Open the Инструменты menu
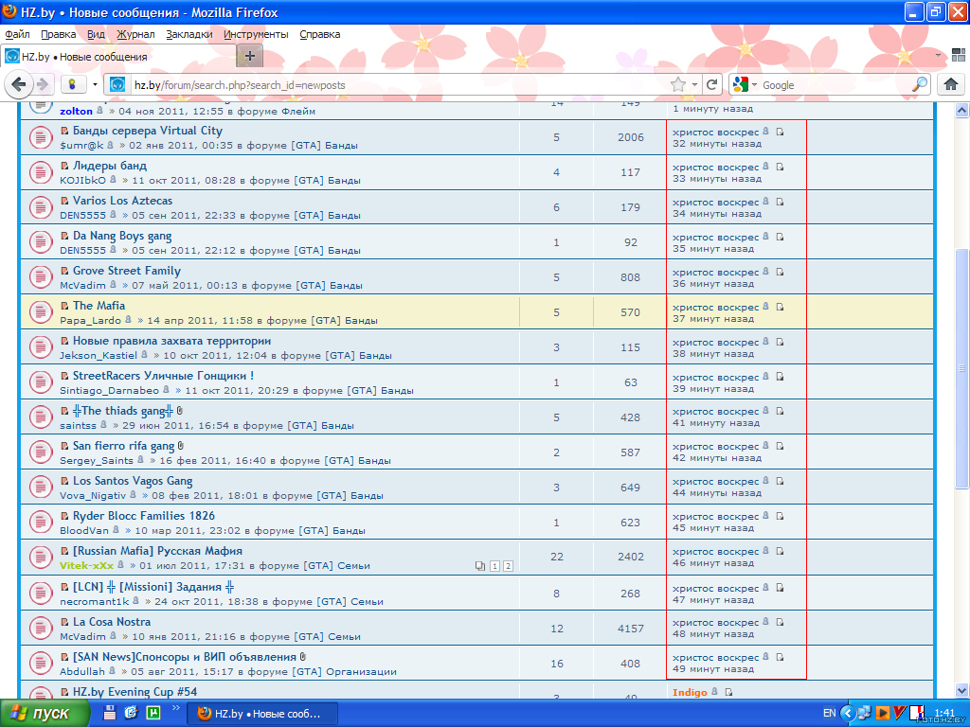970x727 pixels. [x=256, y=34]
